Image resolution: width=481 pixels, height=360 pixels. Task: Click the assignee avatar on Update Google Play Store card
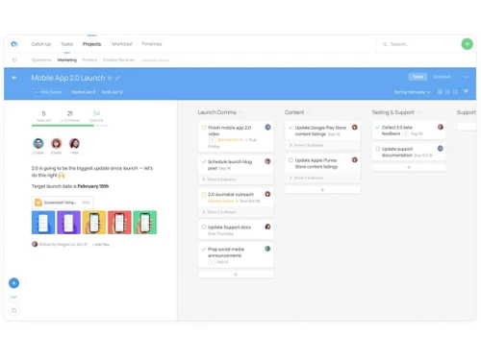[355, 127]
